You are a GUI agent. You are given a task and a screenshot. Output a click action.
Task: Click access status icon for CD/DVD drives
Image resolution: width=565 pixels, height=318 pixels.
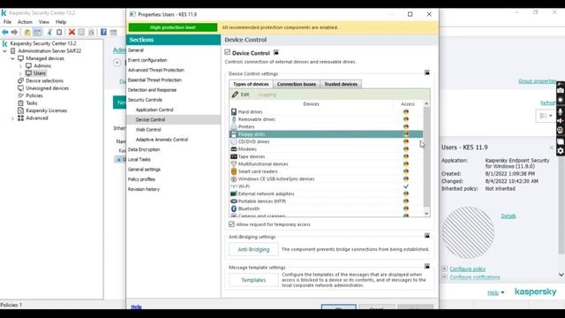(406, 141)
